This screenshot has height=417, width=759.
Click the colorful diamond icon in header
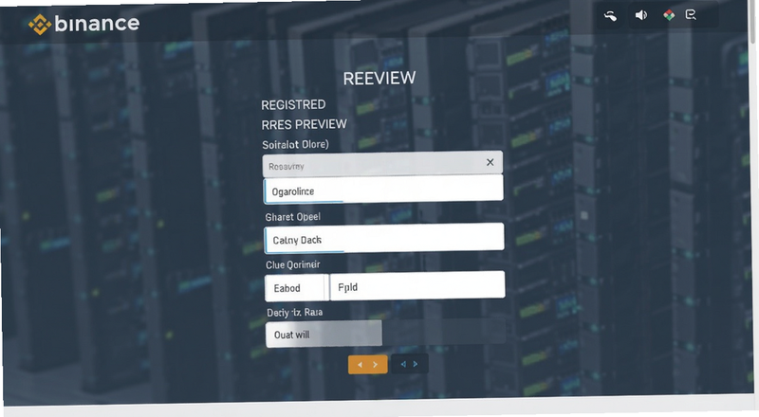[669, 15]
